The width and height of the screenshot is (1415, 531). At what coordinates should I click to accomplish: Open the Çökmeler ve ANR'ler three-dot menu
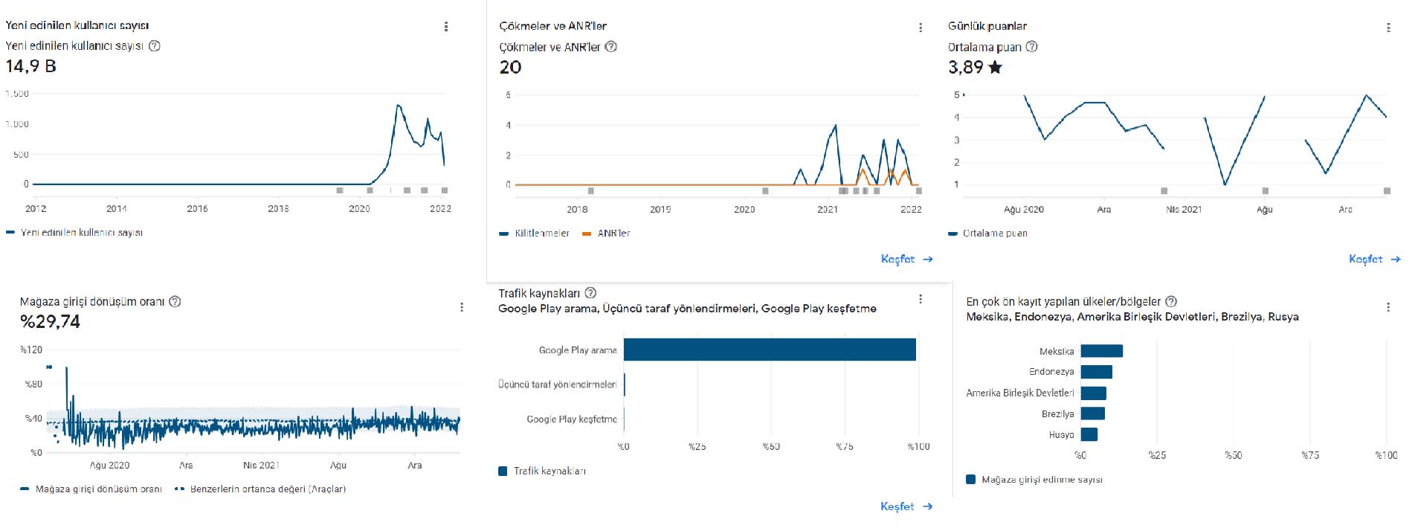point(921,28)
